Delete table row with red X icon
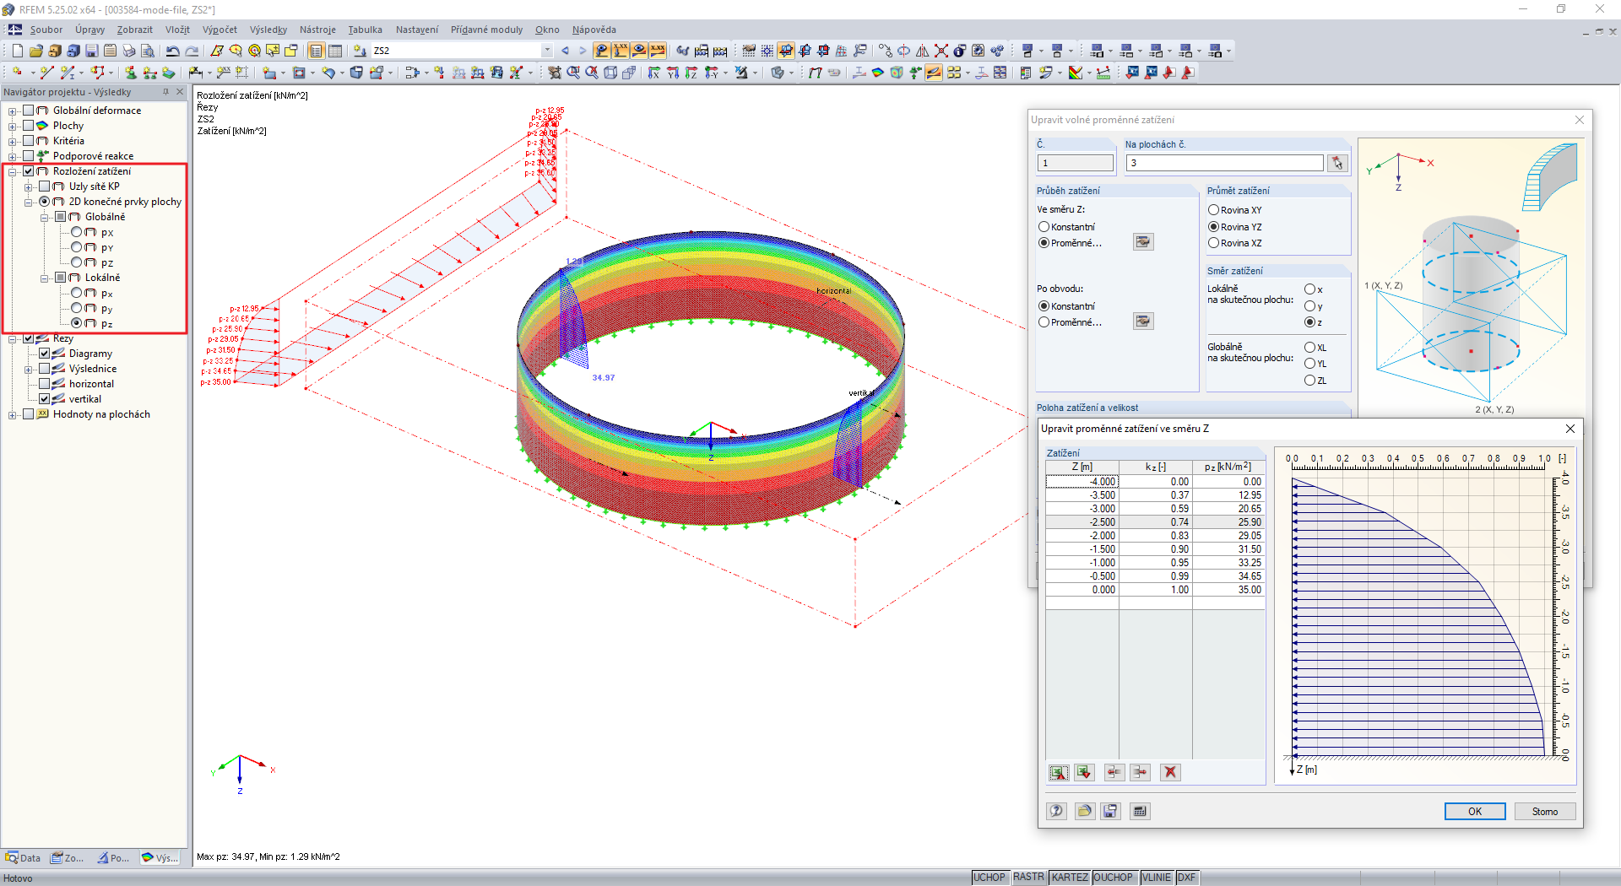 pos(1170,772)
